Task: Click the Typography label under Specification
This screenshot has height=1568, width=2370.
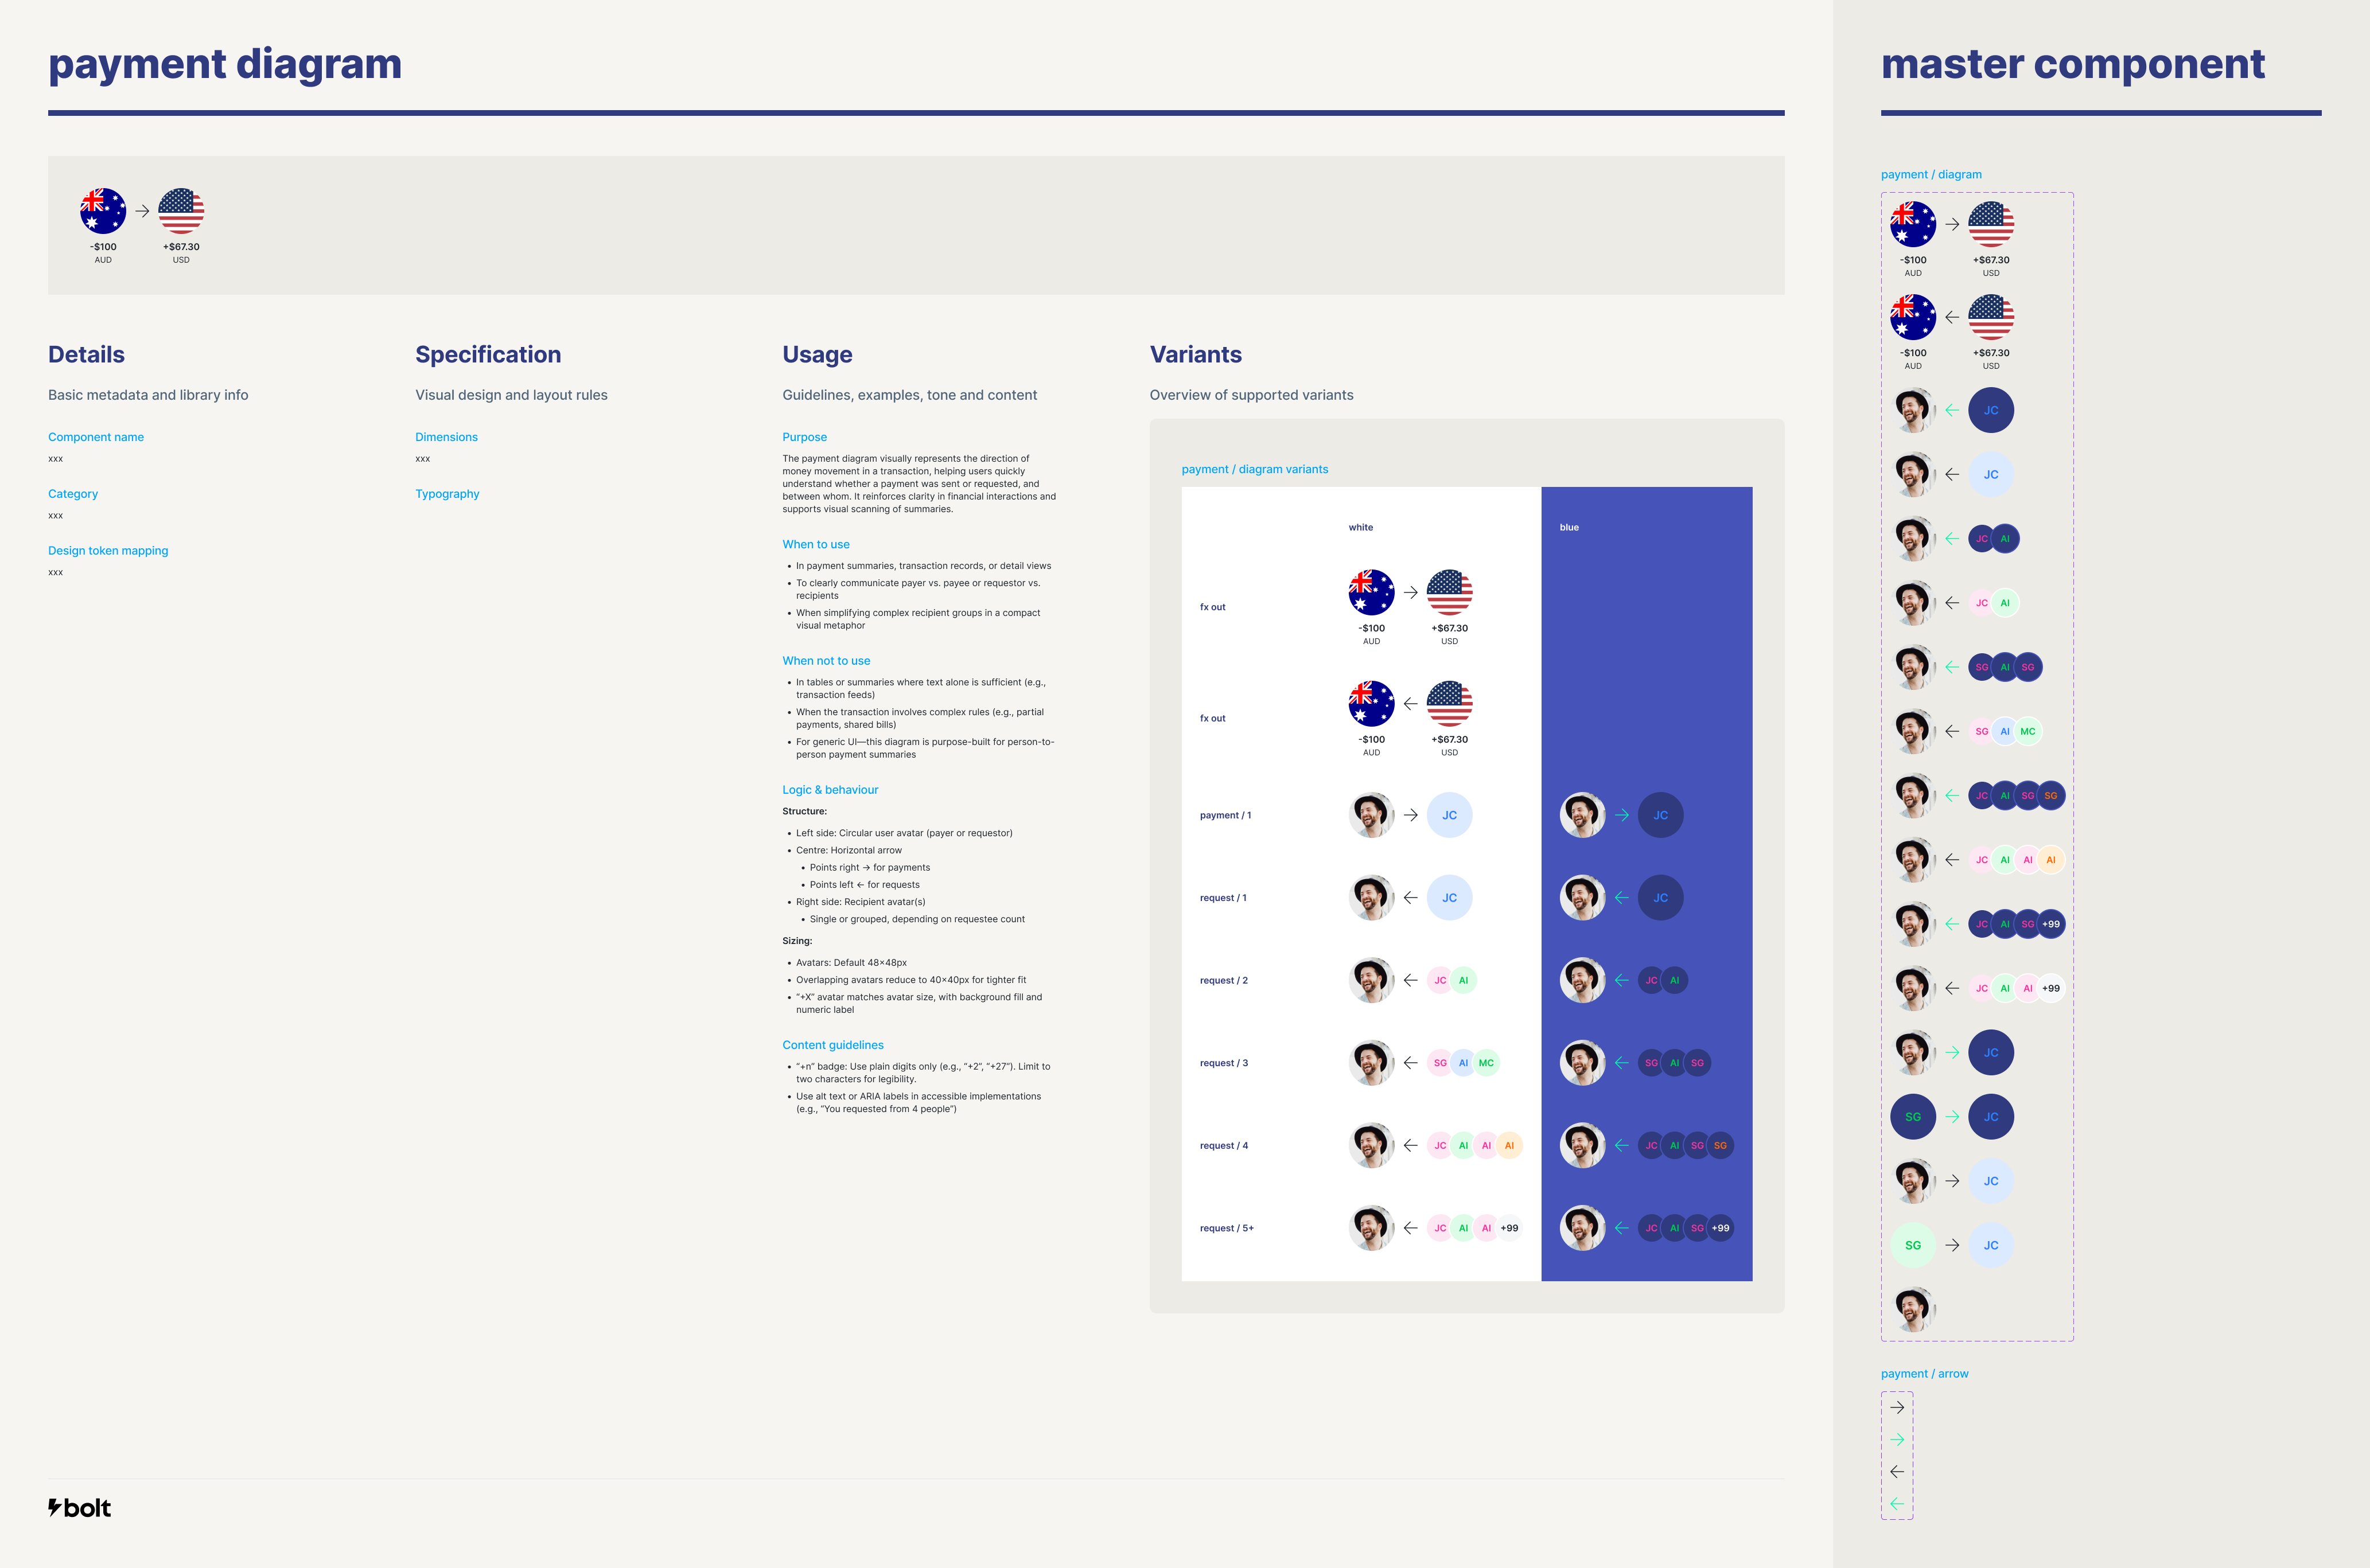Action: pyautogui.click(x=447, y=494)
